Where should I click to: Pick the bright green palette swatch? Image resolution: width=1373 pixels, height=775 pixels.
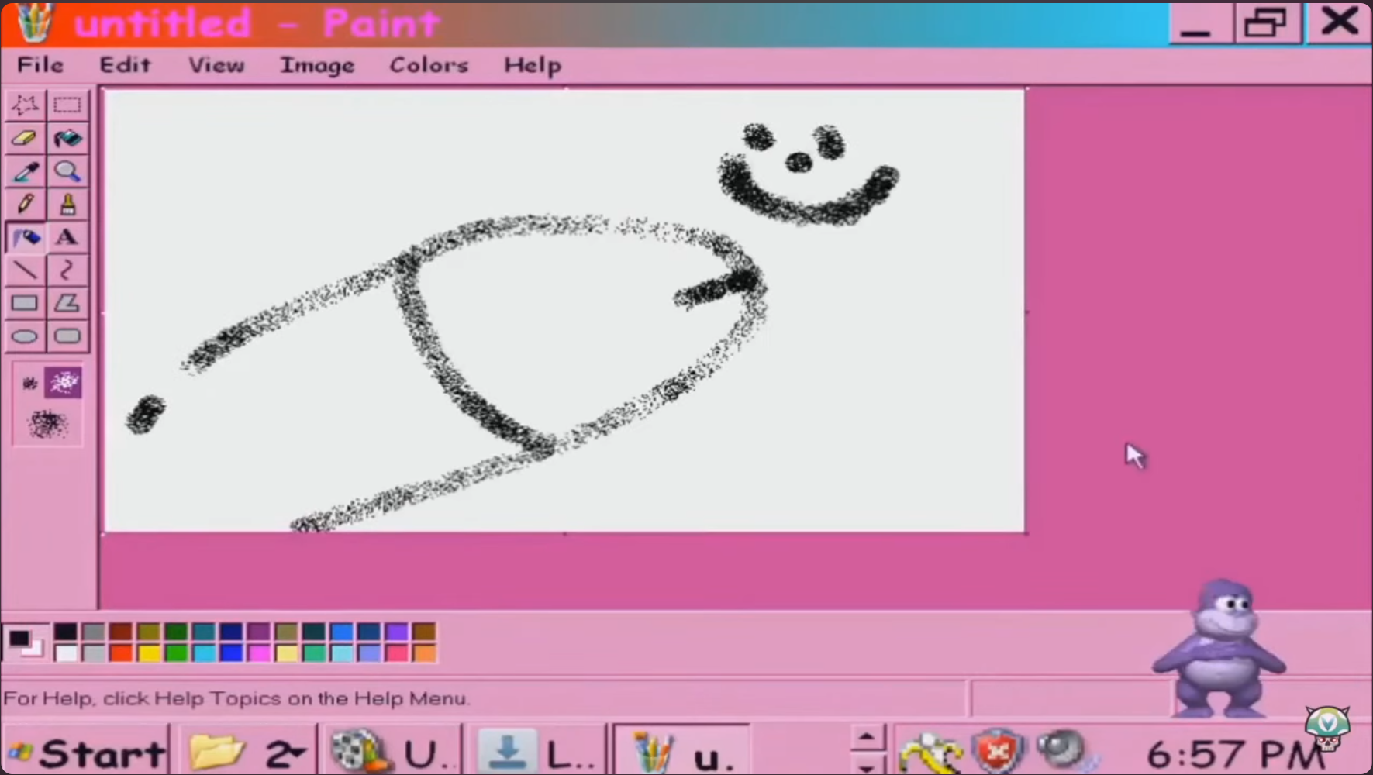(176, 653)
